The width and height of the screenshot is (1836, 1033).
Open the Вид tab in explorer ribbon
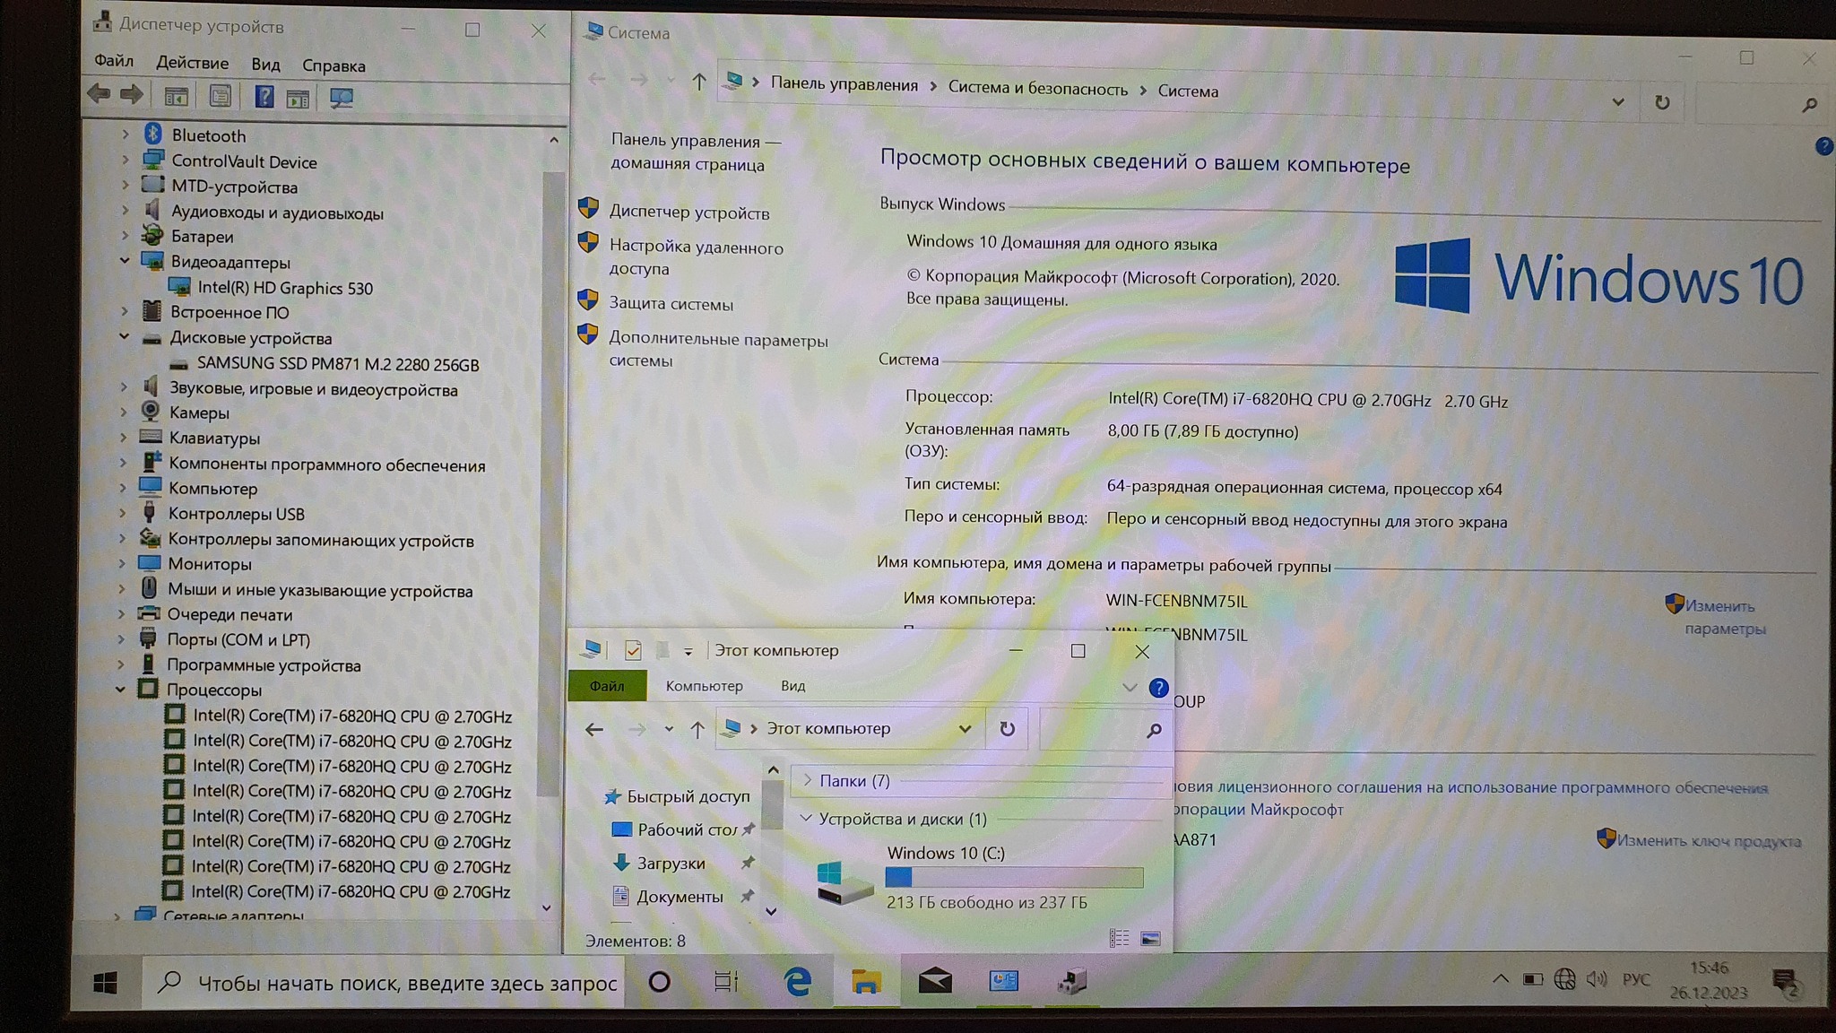[x=792, y=686]
